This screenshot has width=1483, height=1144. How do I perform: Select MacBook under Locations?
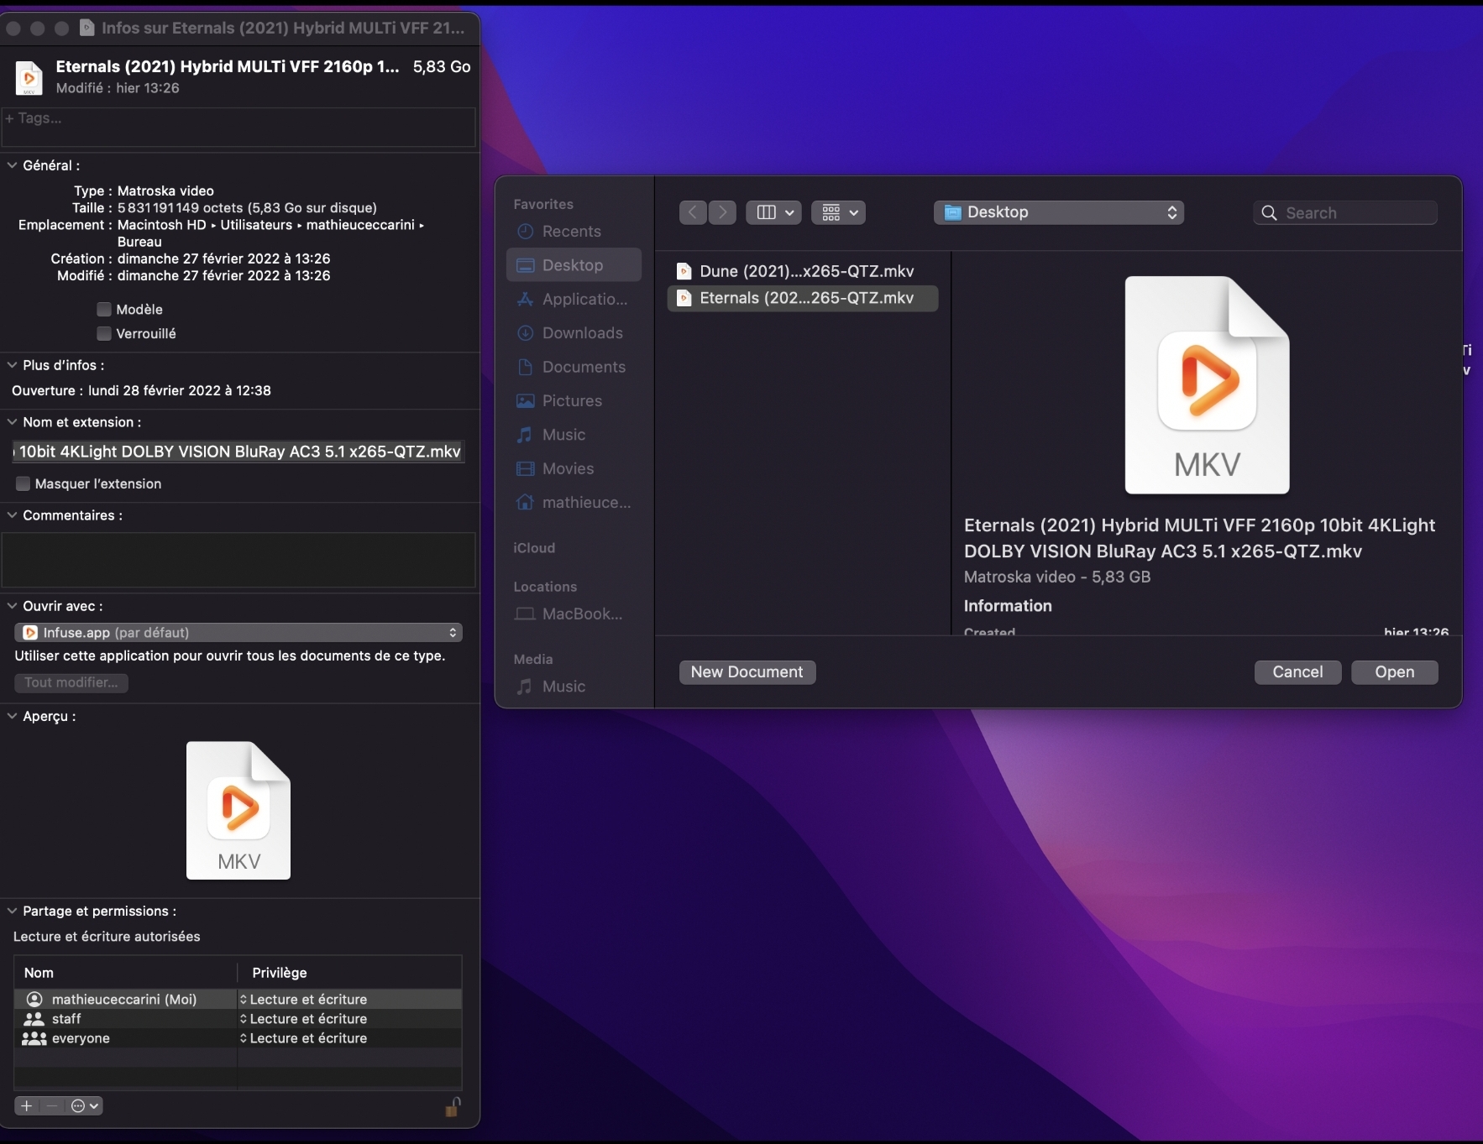pos(574,614)
